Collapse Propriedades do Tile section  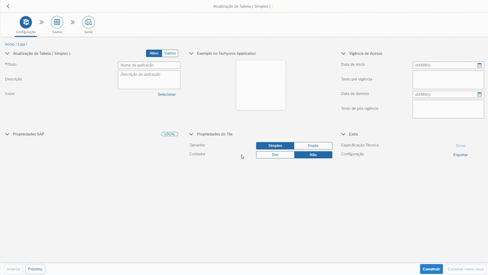click(191, 134)
